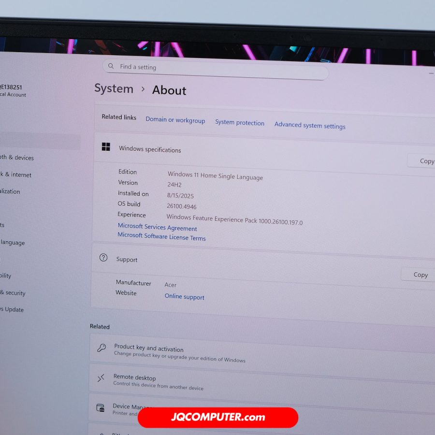Viewport: 435px width, 435px height.
Task: Click the Website label
Action: 126,293
